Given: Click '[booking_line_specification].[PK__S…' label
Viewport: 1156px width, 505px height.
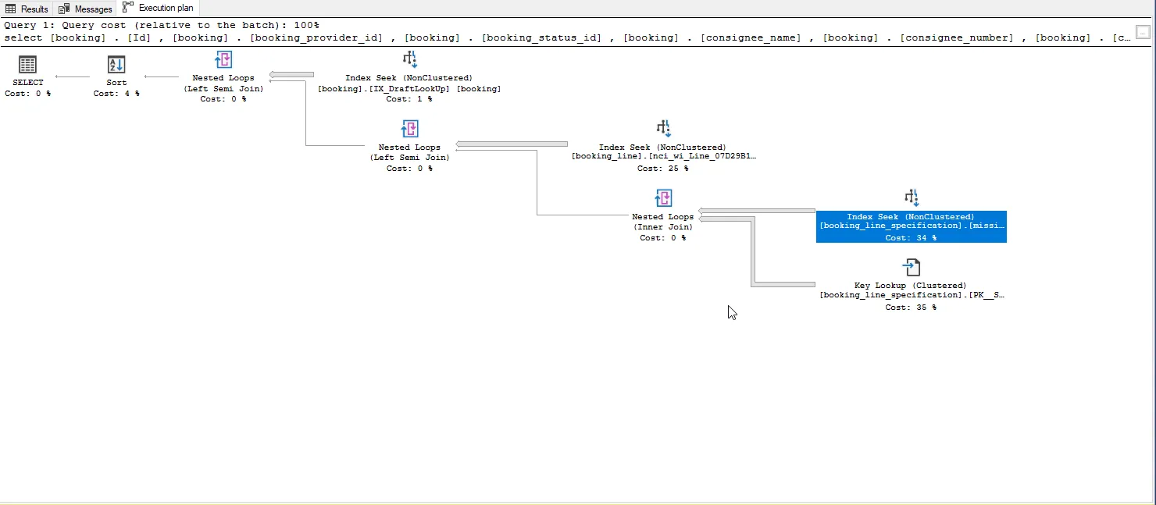Looking at the screenshot, I should click(x=911, y=295).
